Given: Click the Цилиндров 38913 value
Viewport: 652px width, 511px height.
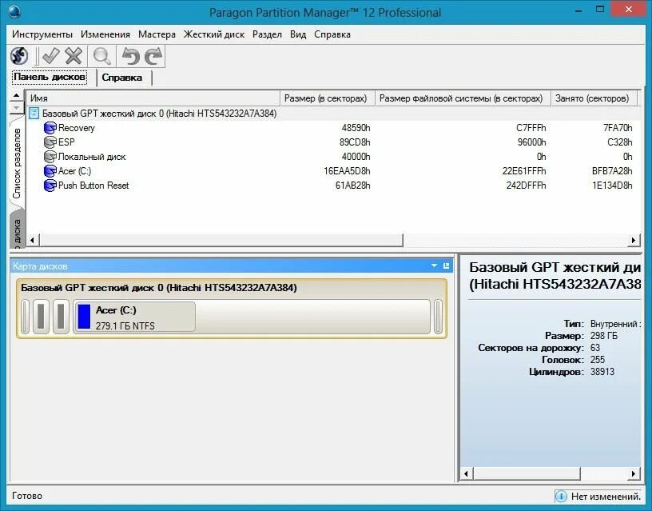Looking at the screenshot, I should coord(602,372).
